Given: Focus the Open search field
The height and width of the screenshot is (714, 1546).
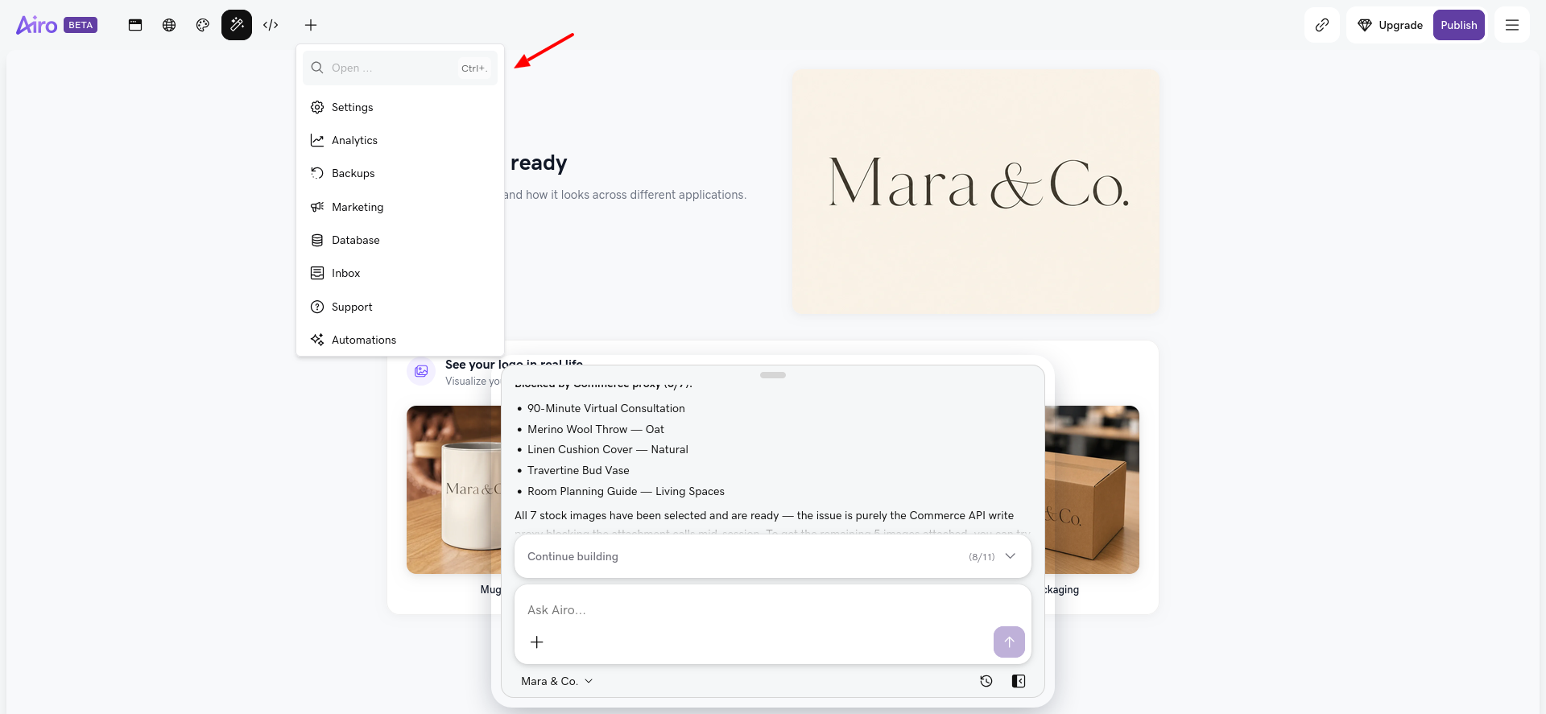Looking at the screenshot, I should 400,68.
